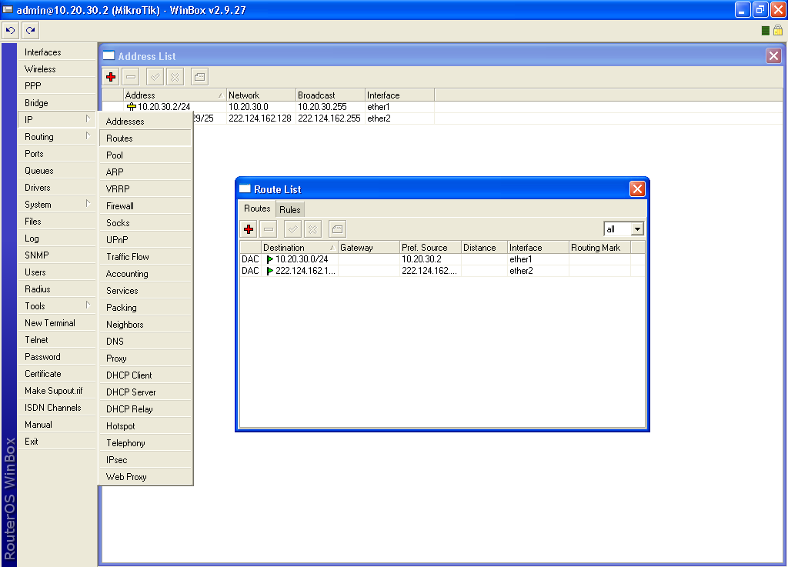788x567 pixels.
Task: Add new route with red plus in Route List
Action: click(249, 229)
